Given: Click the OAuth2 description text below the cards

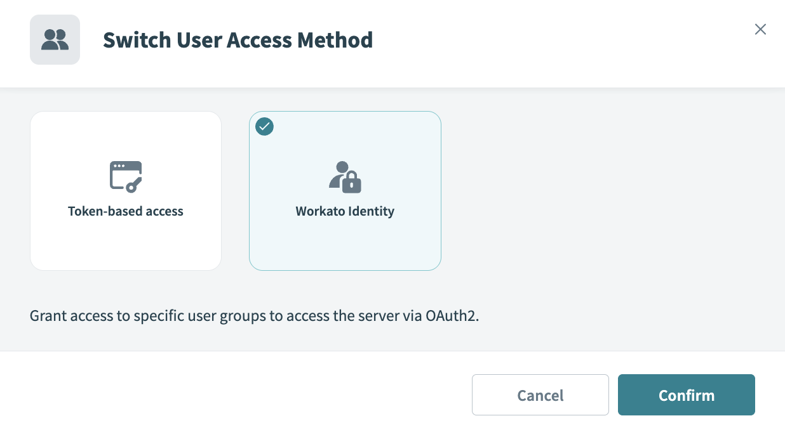Looking at the screenshot, I should (254, 315).
